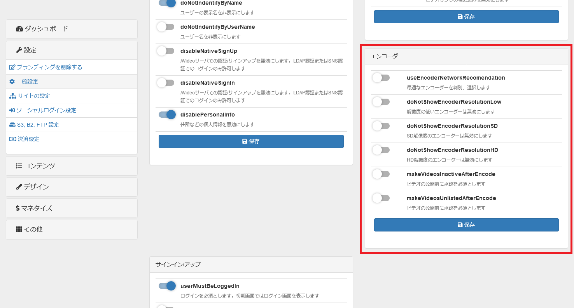Expand the 設定 settings section
Viewport: 574px width, 308px height.
[x=72, y=50]
